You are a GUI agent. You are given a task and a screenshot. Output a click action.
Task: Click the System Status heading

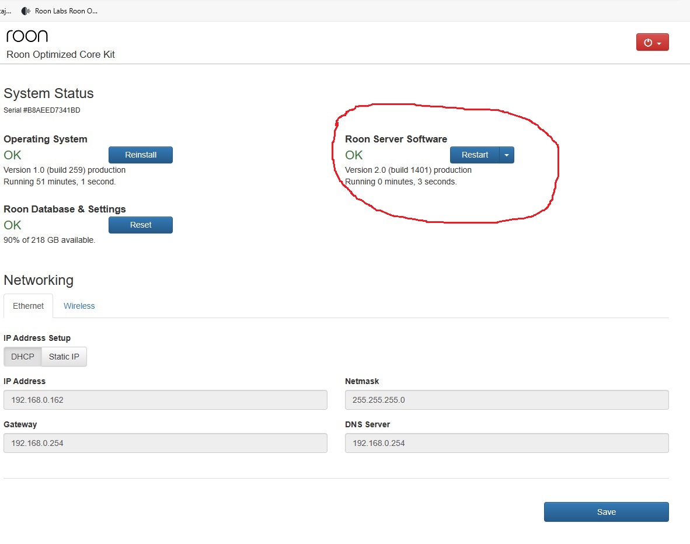[x=49, y=93]
